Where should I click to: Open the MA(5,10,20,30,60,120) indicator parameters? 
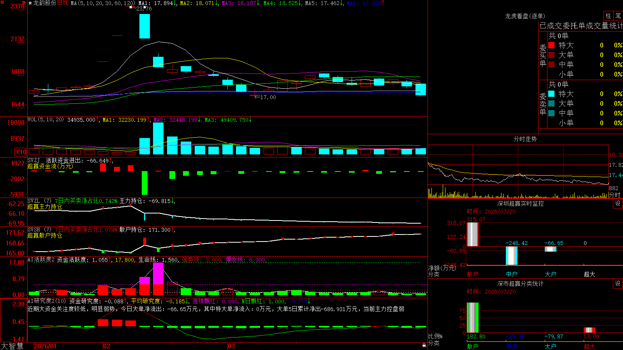pyautogui.click(x=103, y=3)
